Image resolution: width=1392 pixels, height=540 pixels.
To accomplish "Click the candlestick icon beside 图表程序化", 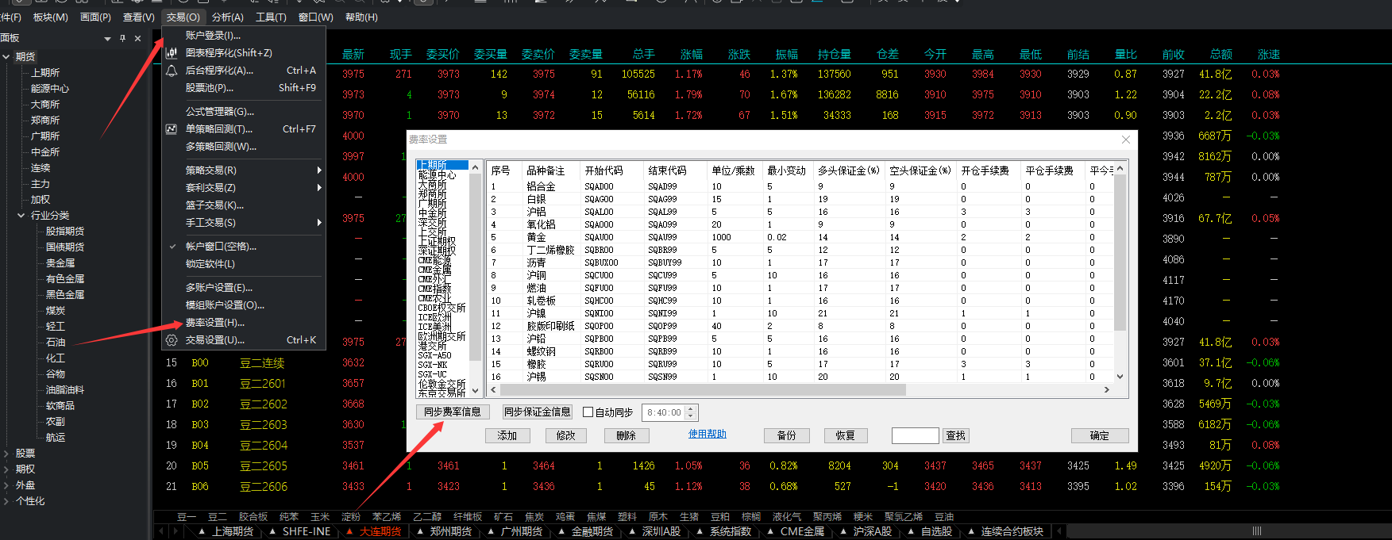I will [171, 53].
